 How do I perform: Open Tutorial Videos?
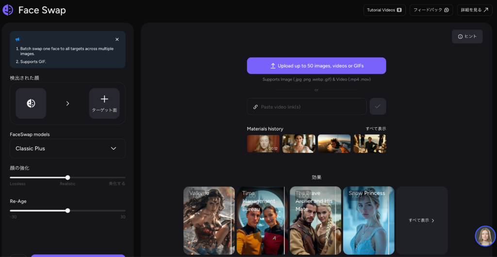384,10
